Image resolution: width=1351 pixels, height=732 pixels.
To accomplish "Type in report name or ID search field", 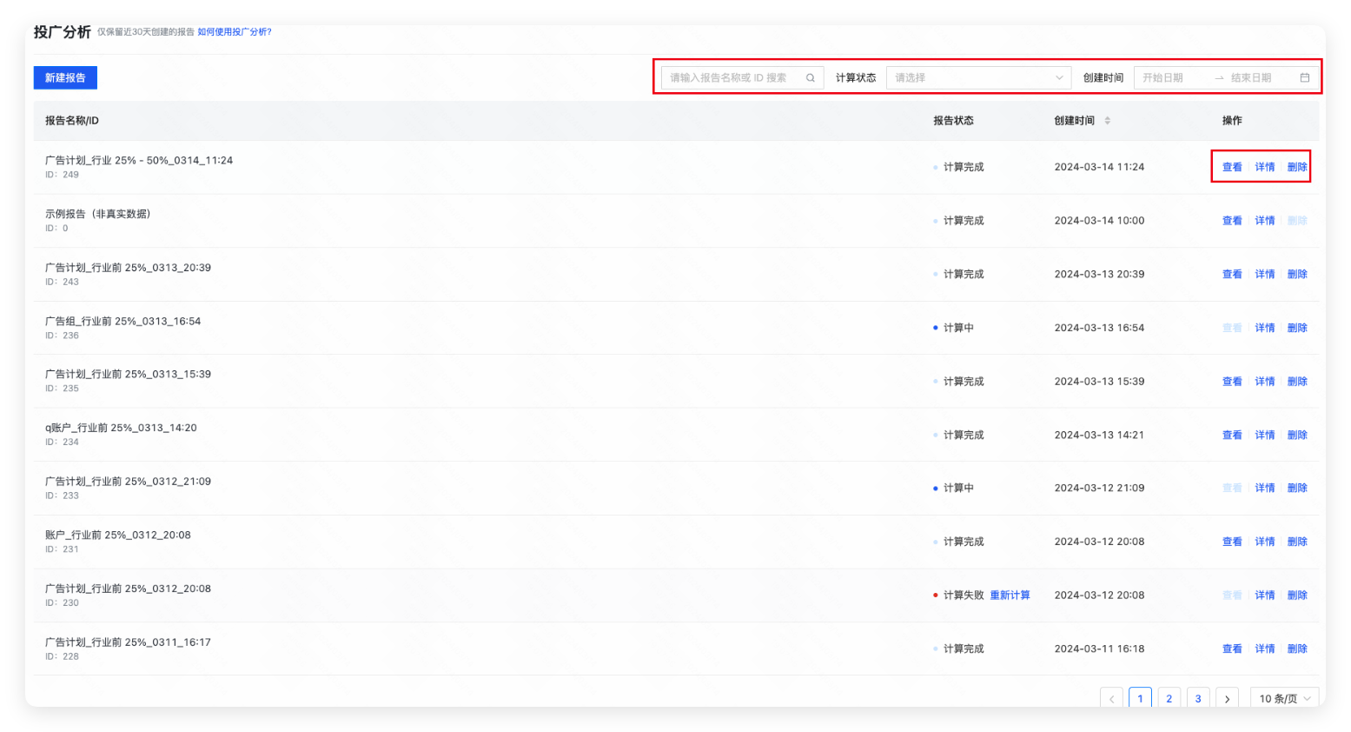I will [x=734, y=78].
